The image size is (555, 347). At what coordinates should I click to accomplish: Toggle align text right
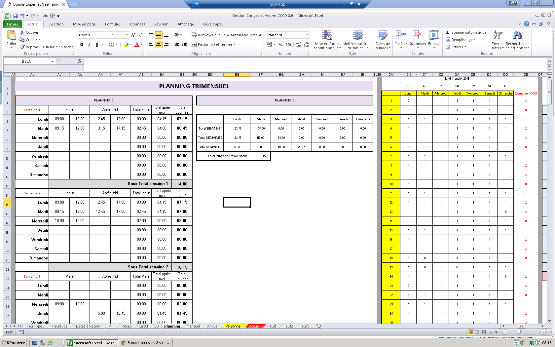pos(166,45)
